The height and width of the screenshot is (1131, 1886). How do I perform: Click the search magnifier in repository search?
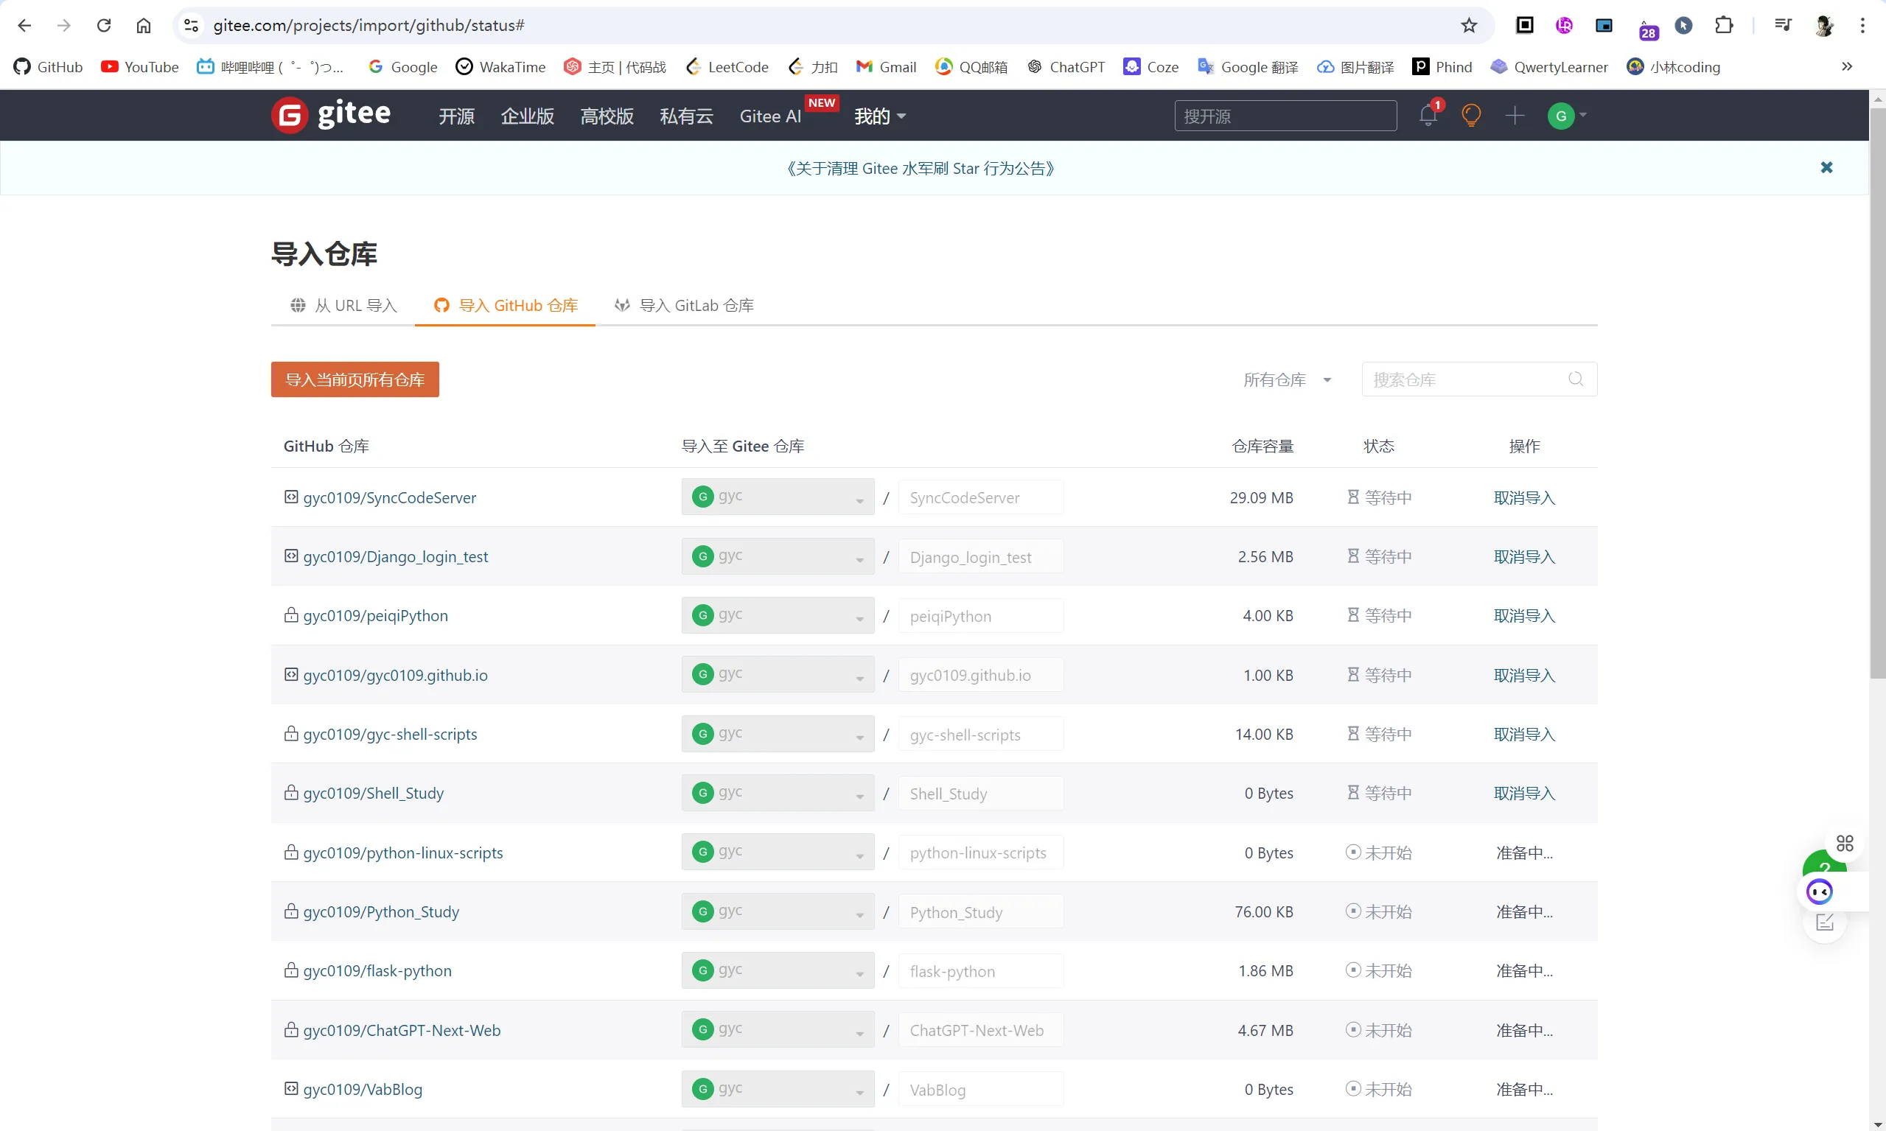click(x=1576, y=379)
